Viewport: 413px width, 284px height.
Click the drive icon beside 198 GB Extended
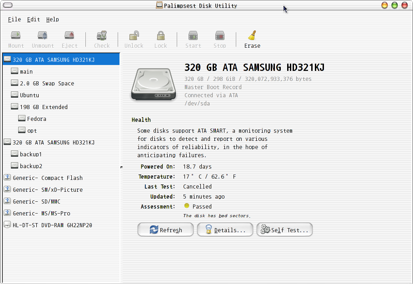pos(15,106)
